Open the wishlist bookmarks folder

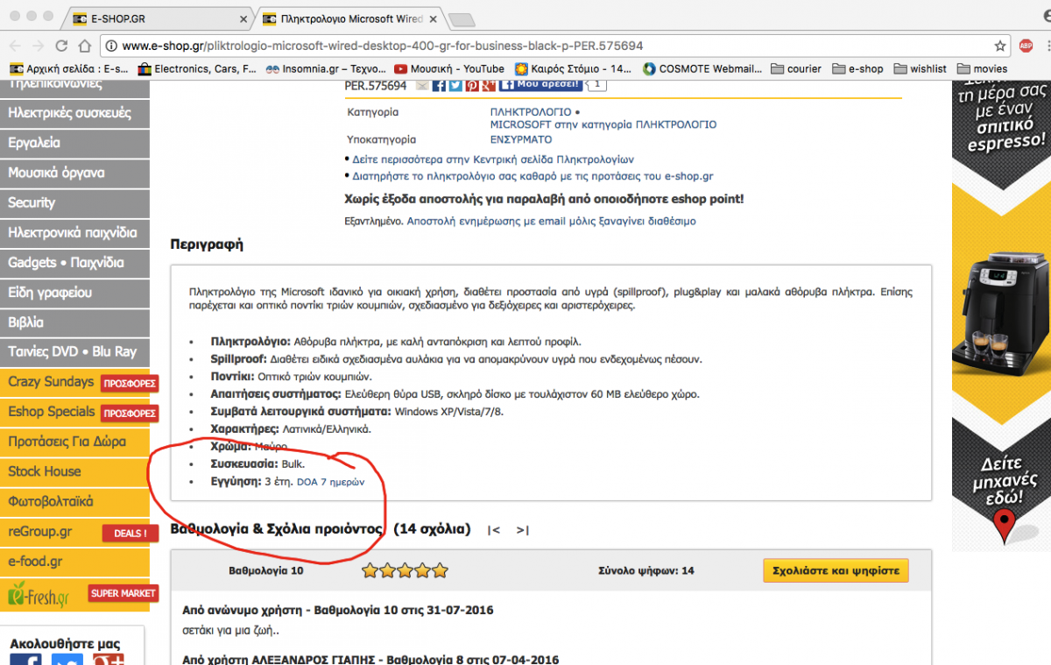coord(920,68)
